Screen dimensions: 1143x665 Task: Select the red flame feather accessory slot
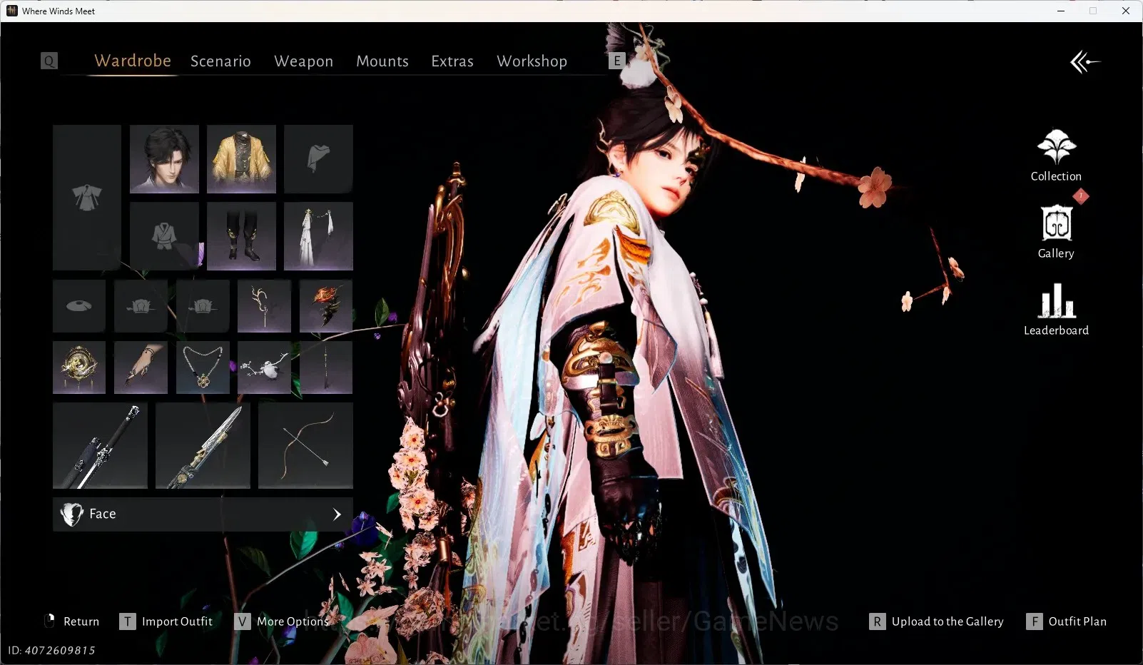pyautogui.click(x=326, y=306)
